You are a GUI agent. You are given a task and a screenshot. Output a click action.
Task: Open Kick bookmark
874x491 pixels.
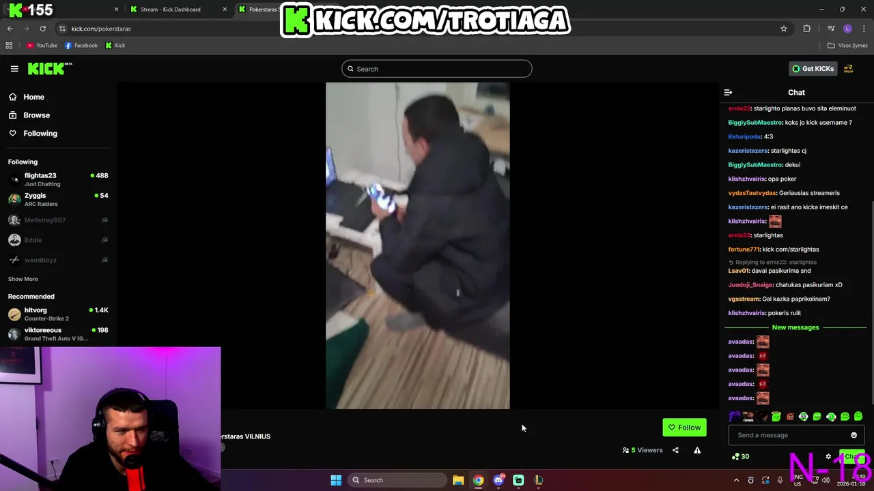click(x=115, y=46)
